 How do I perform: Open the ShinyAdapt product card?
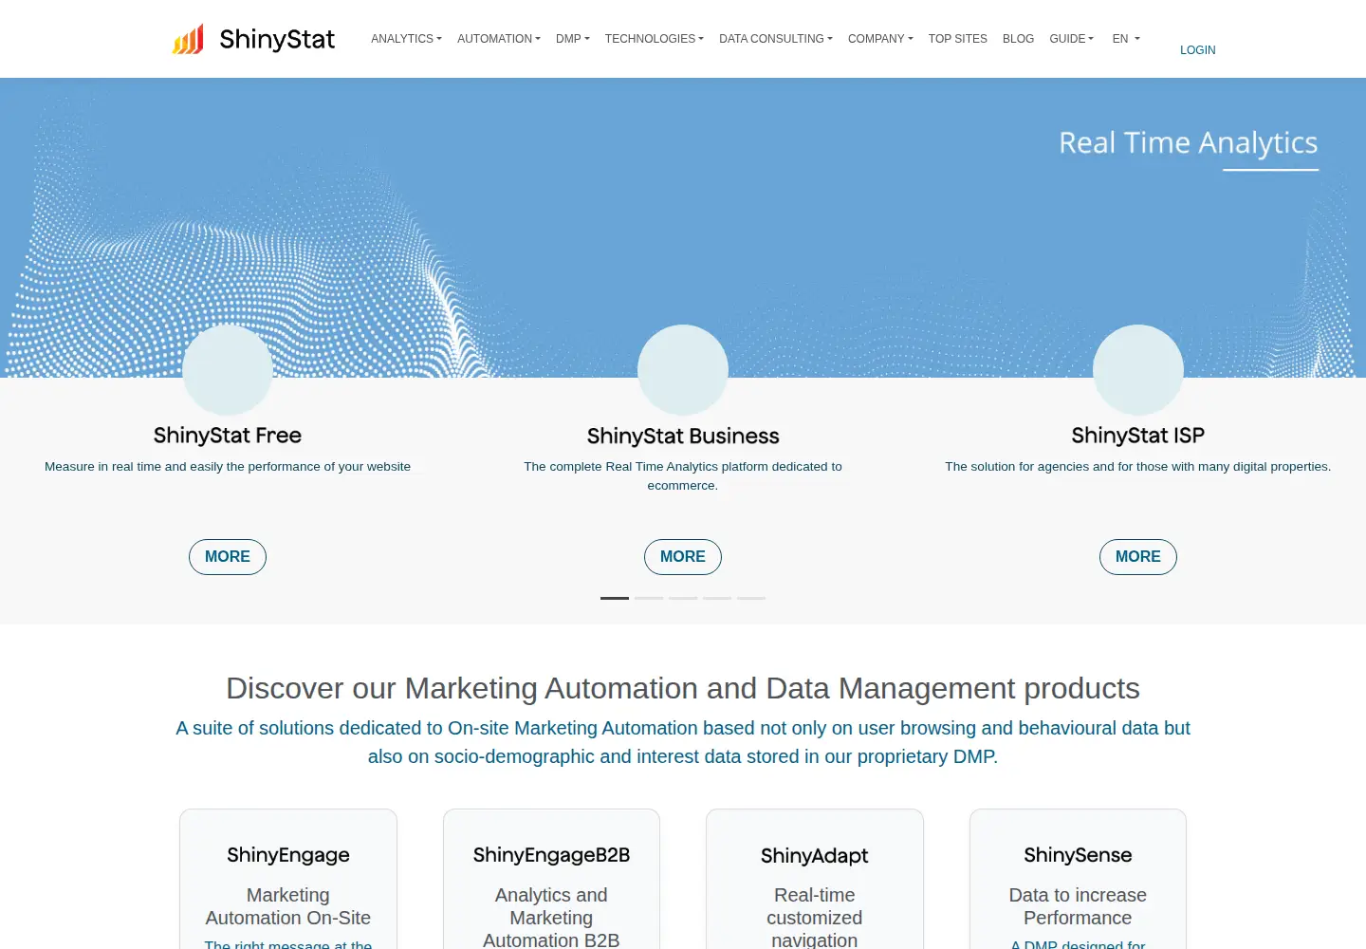tap(815, 879)
